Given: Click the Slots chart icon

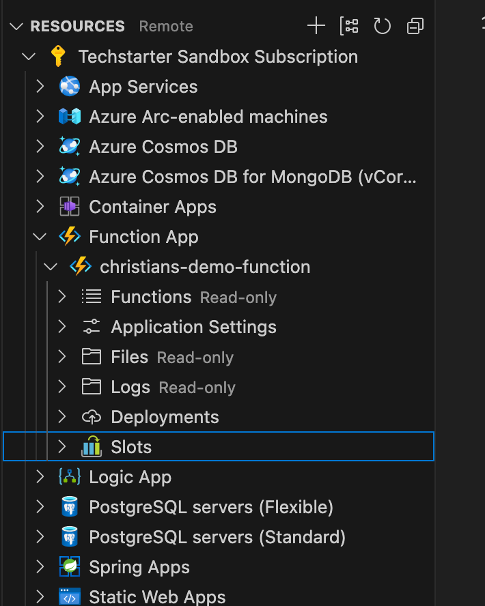Looking at the screenshot, I should [92, 447].
